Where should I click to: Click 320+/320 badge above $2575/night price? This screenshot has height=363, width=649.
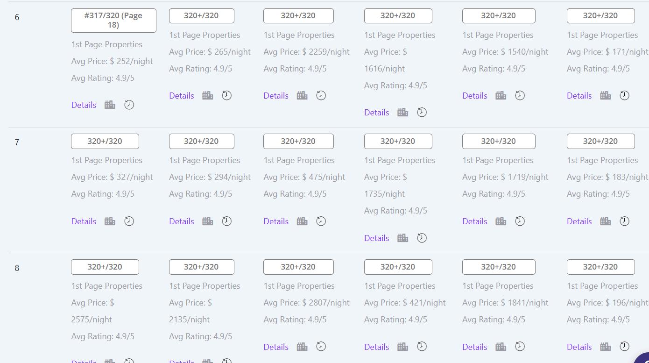point(105,267)
